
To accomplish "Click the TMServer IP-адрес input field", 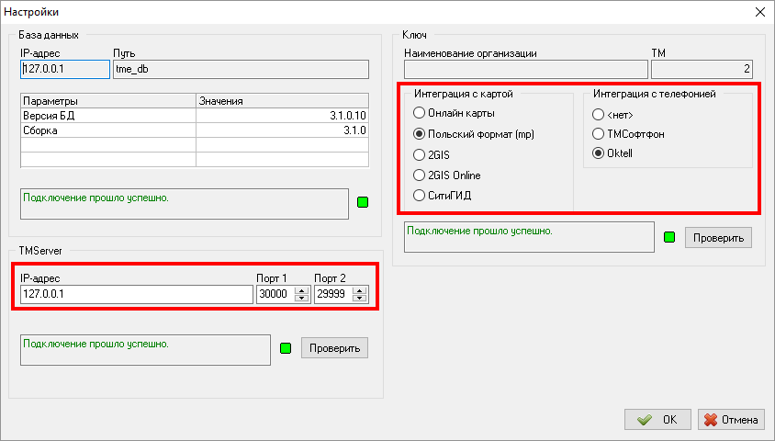I will pyautogui.click(x=135, y=295).
